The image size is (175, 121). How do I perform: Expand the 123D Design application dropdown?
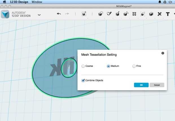(39, 15)
